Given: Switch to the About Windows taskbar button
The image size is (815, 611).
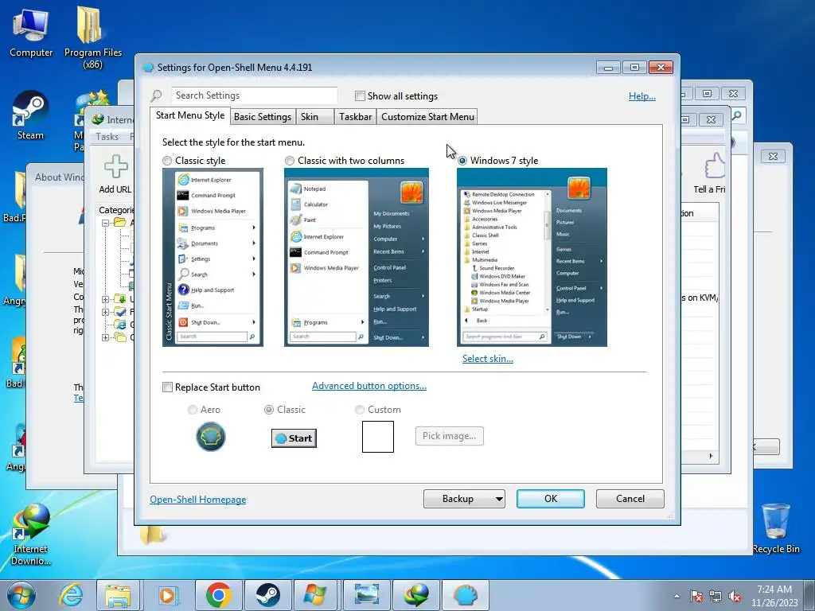Looking at the screenshot, I should click(x=317, y=595).
